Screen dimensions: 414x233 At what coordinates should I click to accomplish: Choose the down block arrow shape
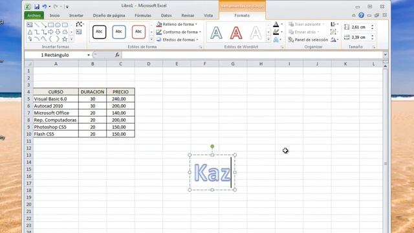(58, 32)
